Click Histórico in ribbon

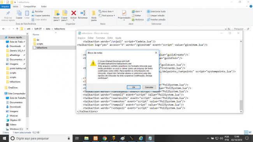138,20
